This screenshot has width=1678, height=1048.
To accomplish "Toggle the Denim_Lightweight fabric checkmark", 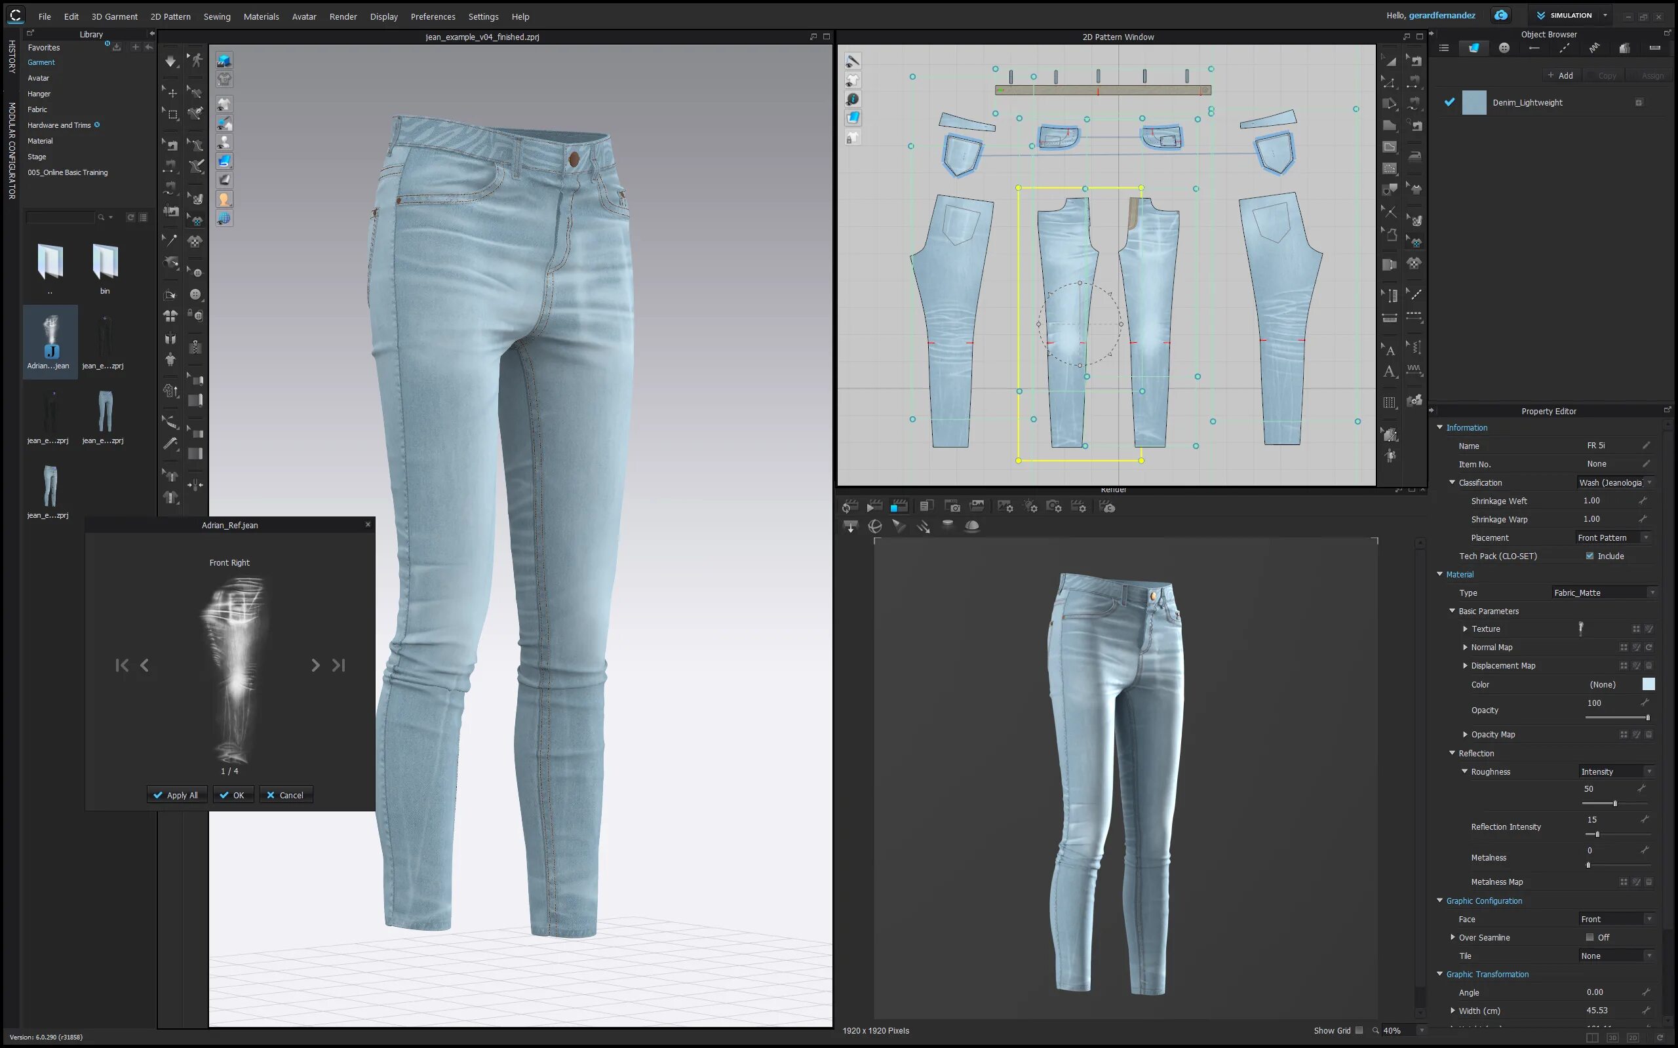I will pyautogui.click(x=1449, y=102).
